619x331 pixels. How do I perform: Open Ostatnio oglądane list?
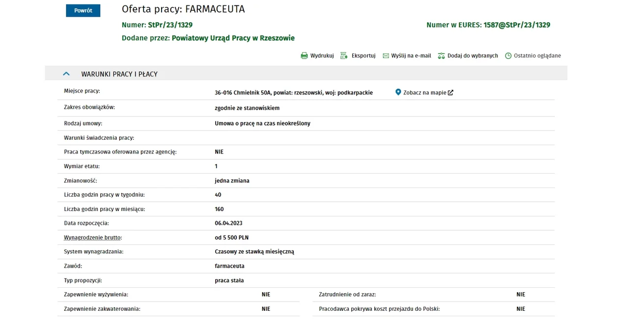[537, 56]
